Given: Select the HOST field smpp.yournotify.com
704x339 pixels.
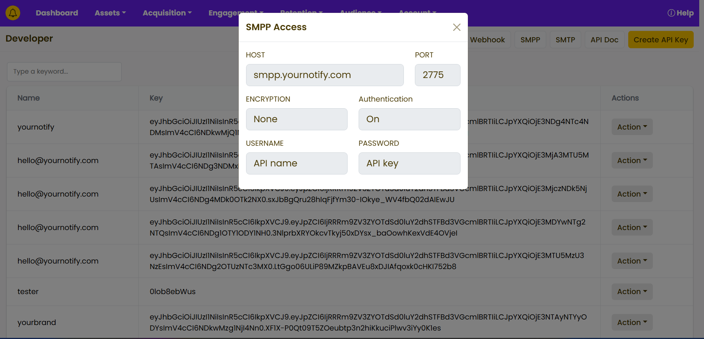Looking at the screenshot, I should [x=324, y=75].
